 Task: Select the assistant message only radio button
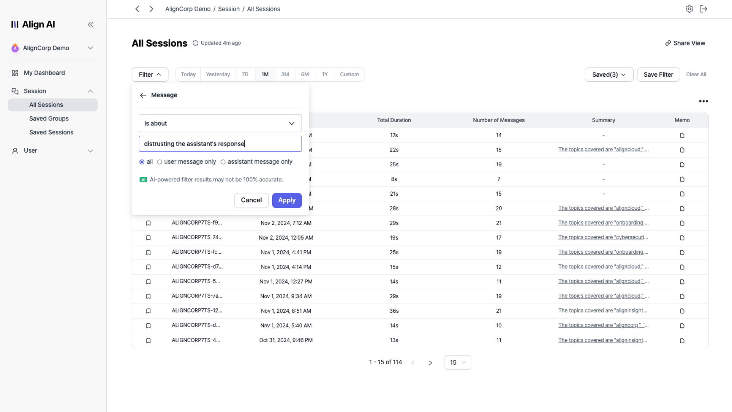pyautogui.click(x=223, y=162)
